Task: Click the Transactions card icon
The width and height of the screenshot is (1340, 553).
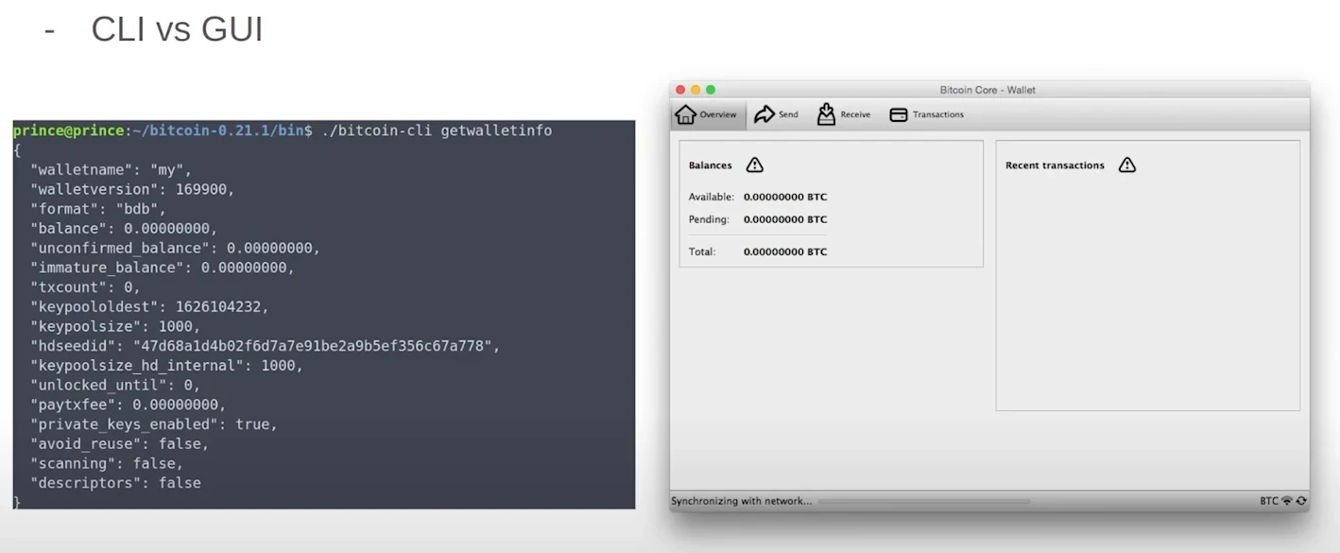Action: pyautogui.click(x=899, y=115)
